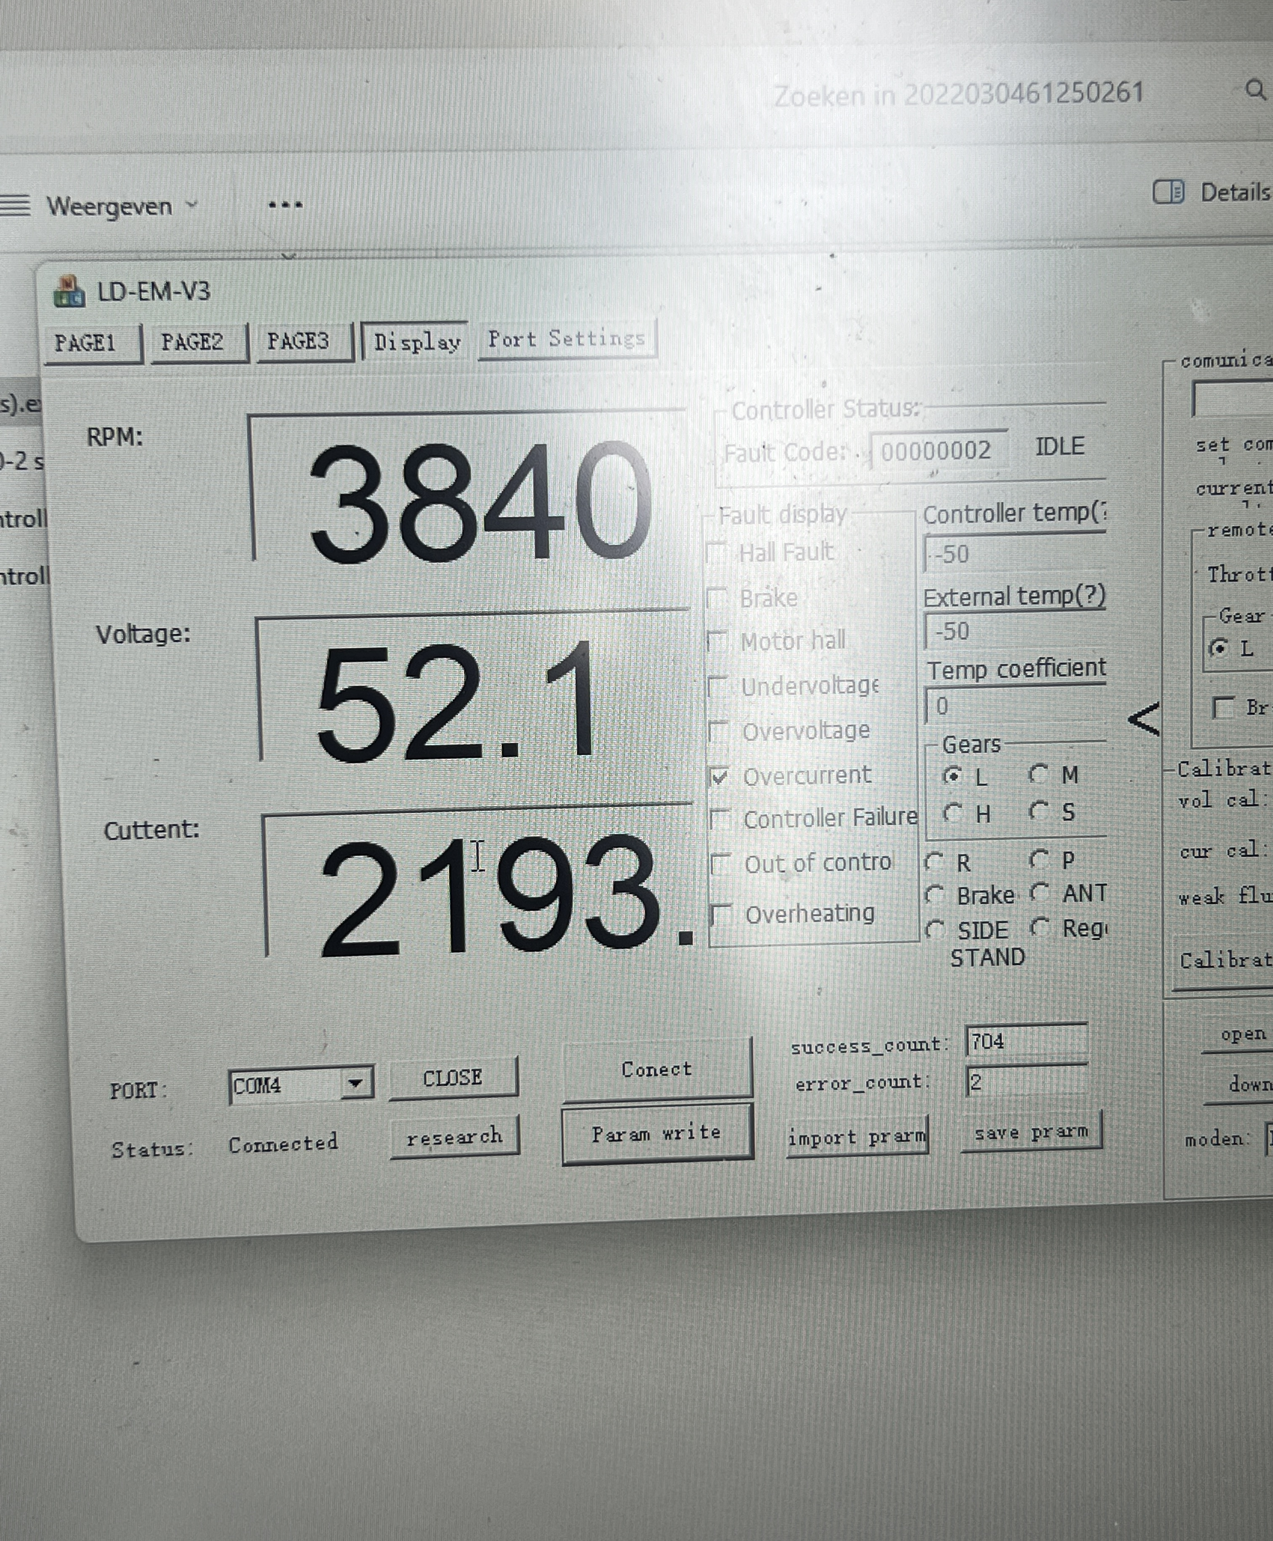Click the CLOSE port button

click(x=453, y=1078)
